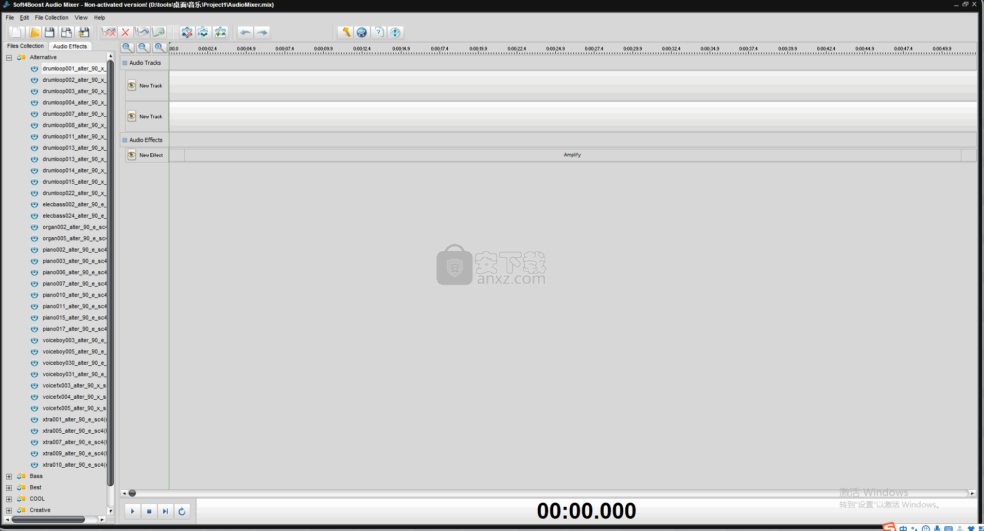Viewport: 984px width, 531px height.
Task: Click the speaker icon beside piano002_alter_90_e
Action: click(34, 250)
